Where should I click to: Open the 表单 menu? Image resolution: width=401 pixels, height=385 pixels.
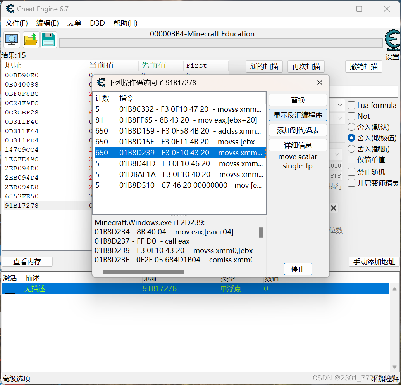(x=74, y=23)
